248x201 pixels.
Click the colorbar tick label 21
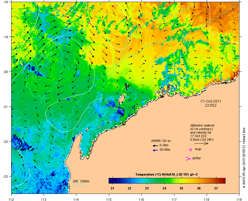coord(112,189)
